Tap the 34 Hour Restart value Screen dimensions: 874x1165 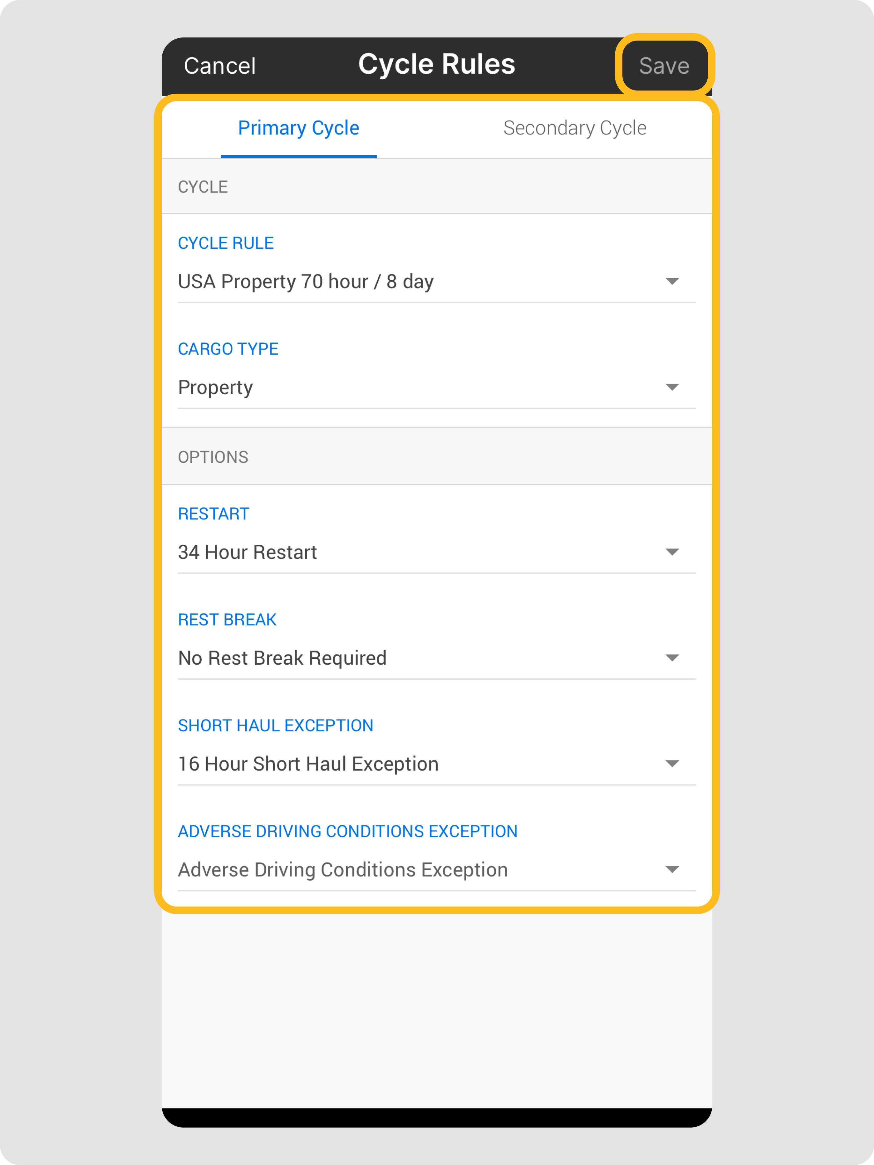(248, 553)
